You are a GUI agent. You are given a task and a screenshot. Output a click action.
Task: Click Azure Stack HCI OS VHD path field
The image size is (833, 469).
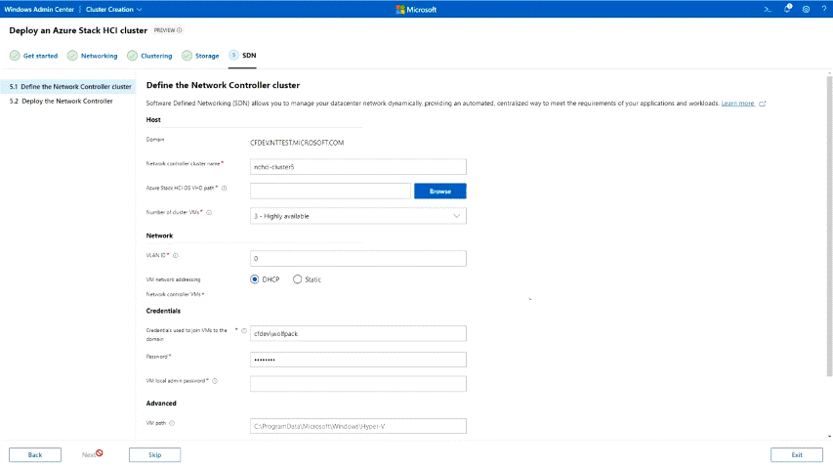click(x=330, y=191)
